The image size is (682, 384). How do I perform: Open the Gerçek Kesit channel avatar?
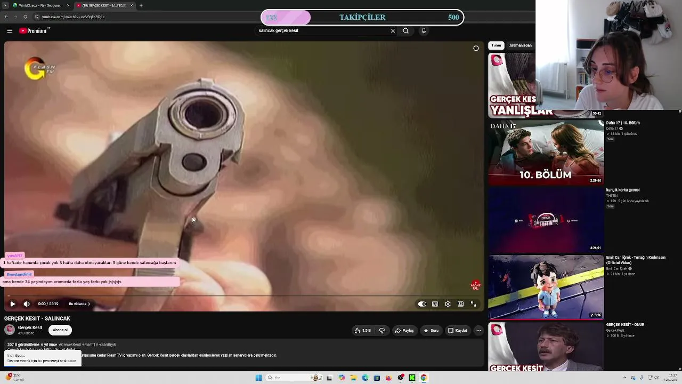pos(10,330)
